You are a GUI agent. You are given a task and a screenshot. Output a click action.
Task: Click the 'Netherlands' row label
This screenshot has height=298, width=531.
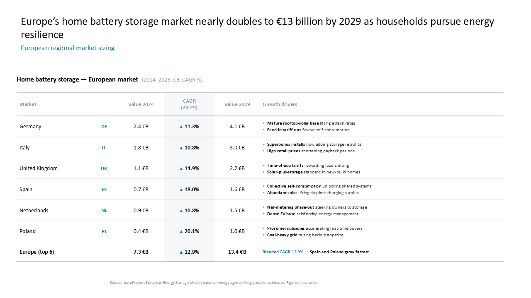tap(34, 211)
